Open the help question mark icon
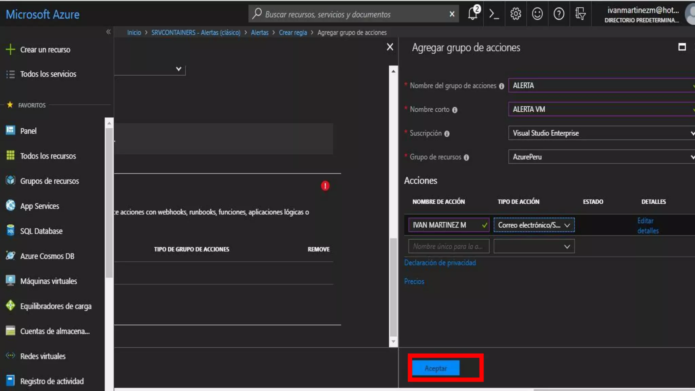This screenshot has height=391, width=695. 559,14
